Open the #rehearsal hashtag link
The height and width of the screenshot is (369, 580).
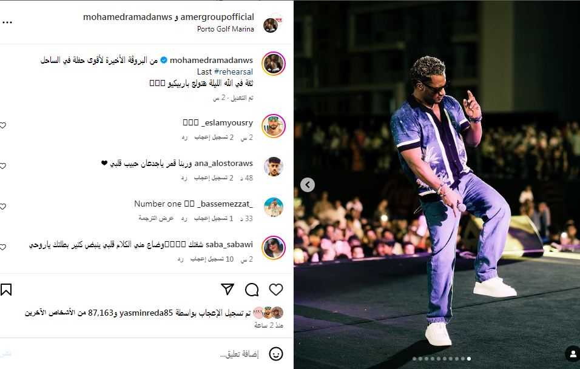[234, 71]
